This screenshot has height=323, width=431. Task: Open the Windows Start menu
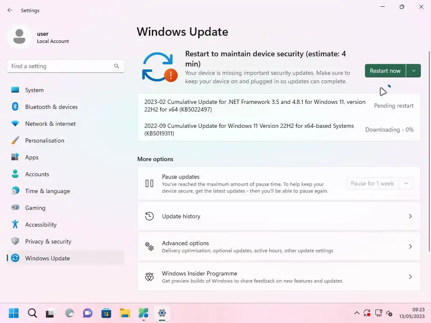(13, 313)
